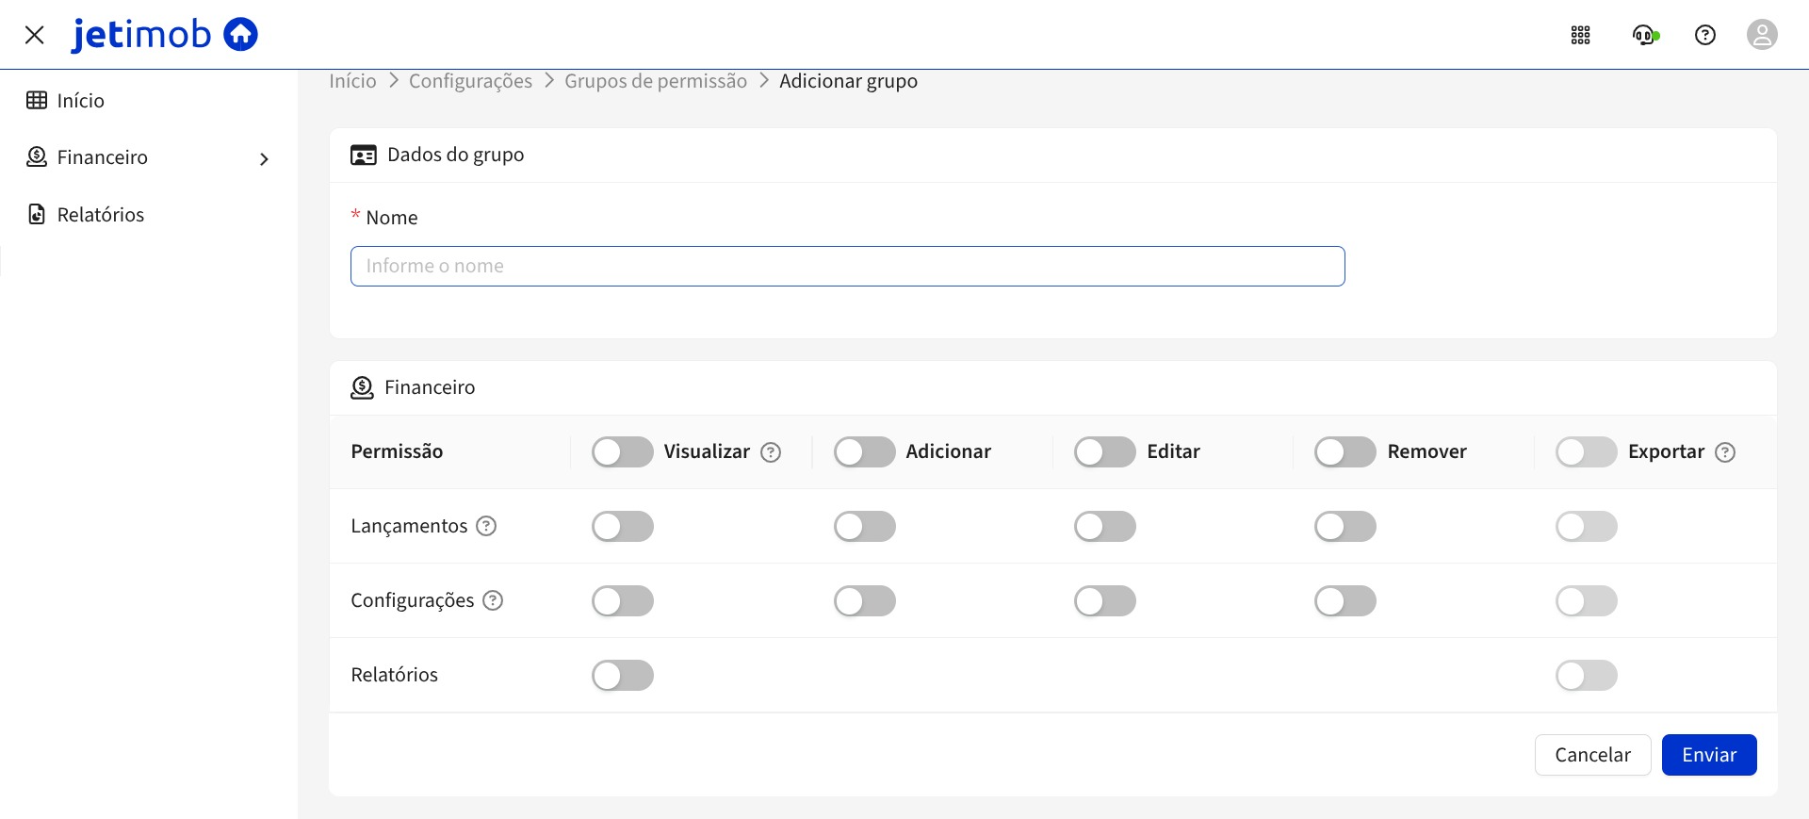Go to Início in the sidebar
The width and height of the screenshot is (1809, 819).
tap(80, 101)
